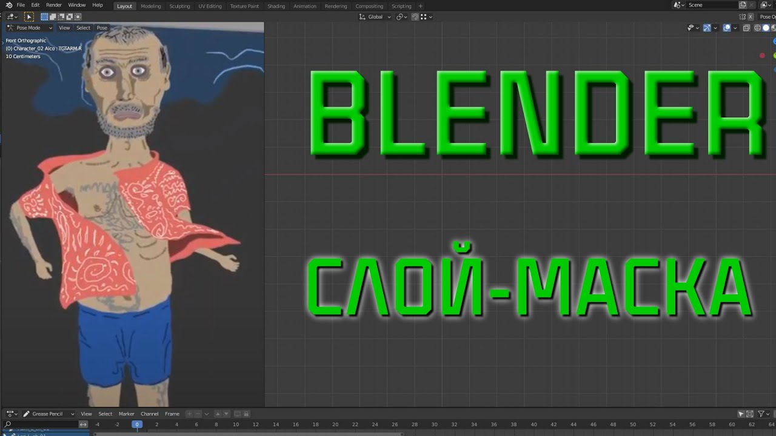This screenshot has width=776, height=436.
Task: Open the pivot point dropdown
Action: [x=402, y=17]
